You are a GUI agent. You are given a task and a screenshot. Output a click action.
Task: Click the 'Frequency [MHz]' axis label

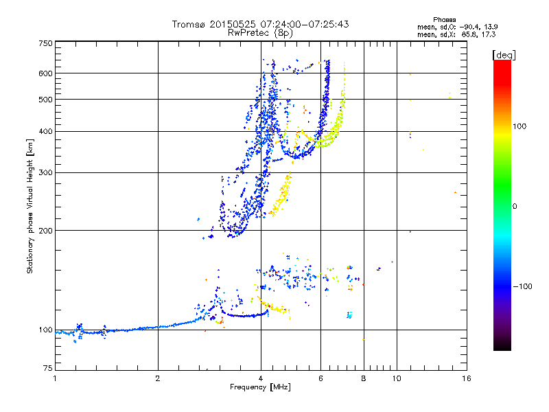click(260, 387)
